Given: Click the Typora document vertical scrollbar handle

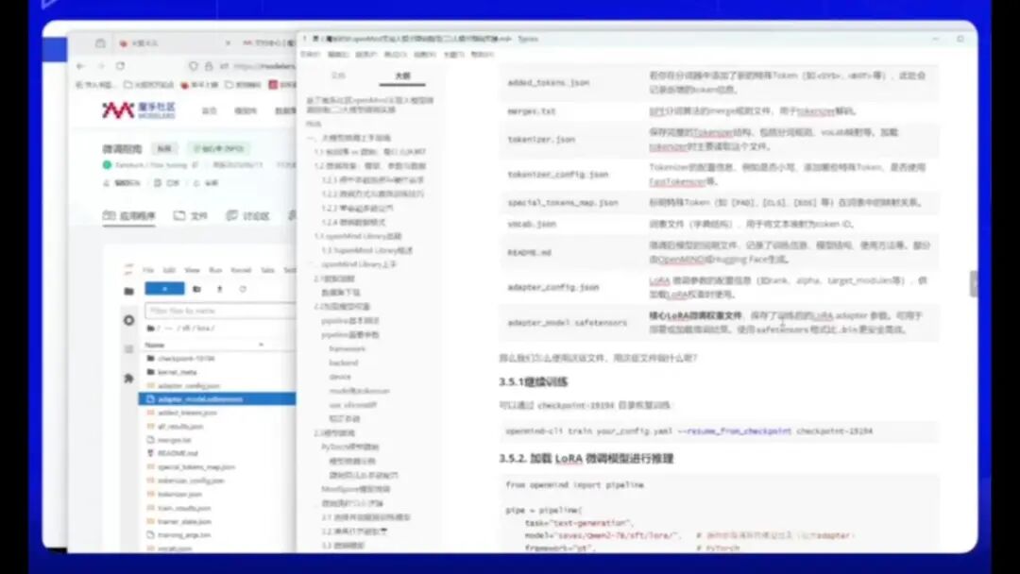Looking at the screenshot, I should [973, 284].
